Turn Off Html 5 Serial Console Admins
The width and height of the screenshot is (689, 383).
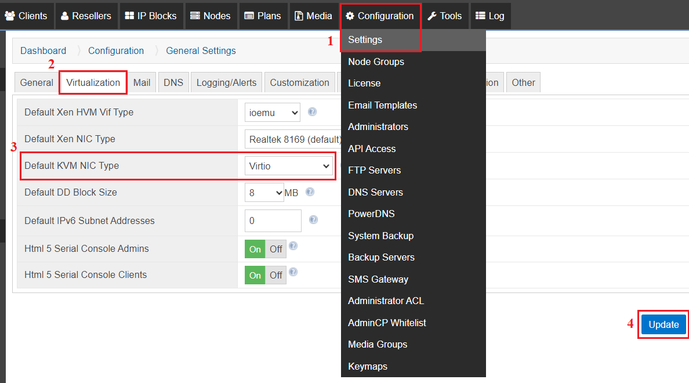tap(276, 250)
